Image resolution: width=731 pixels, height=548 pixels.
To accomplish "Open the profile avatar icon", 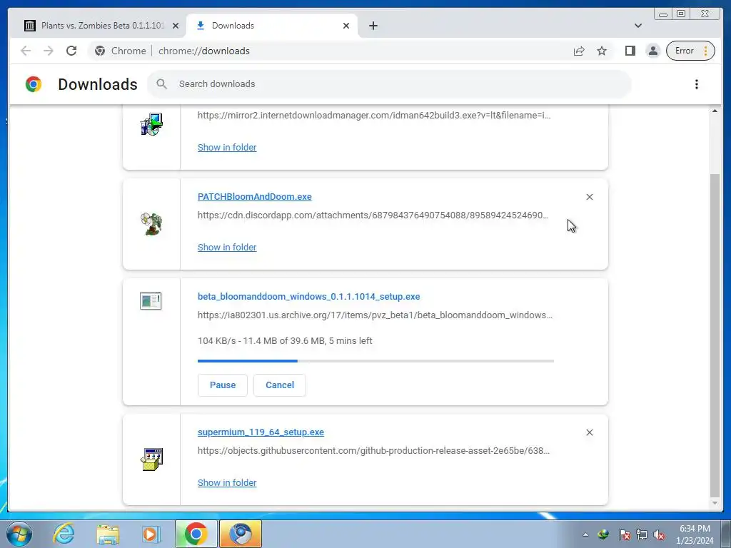I will click(653, 51).
